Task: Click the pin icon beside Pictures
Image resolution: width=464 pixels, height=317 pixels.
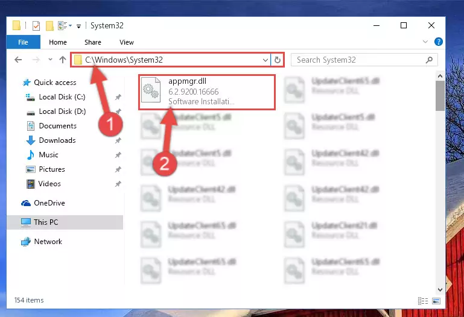Action: [x=118, y=169]
